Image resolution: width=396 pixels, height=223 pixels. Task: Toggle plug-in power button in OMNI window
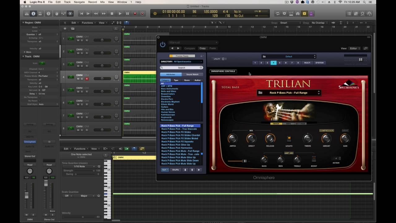162,45
